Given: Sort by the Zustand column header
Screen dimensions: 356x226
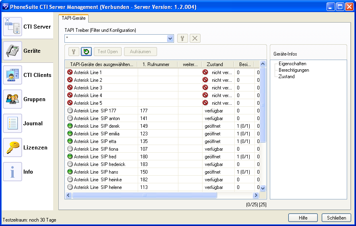Looking at the screenshot, I should [215, 64].
